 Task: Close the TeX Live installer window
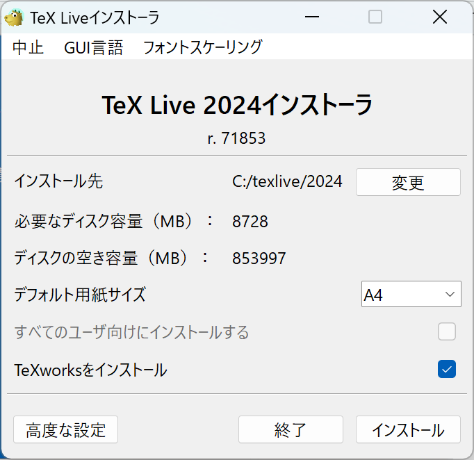click(439, 17)
